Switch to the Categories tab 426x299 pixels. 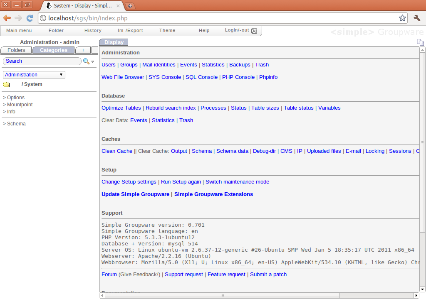click(54, 50)
